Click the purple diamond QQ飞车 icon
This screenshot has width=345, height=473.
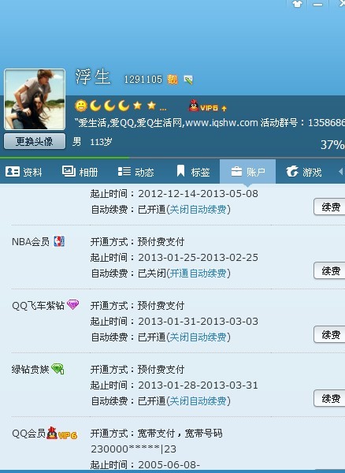(x=73, y=304)
